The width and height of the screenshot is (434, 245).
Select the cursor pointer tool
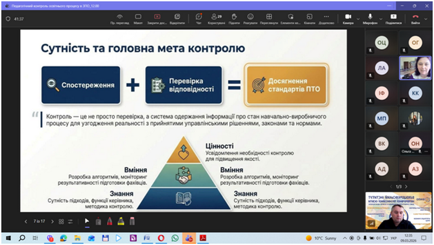pyautogui.click(x=87, y=221)
